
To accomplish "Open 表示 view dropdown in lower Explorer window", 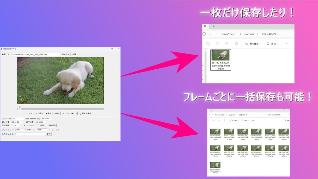I will pos(245,121).
